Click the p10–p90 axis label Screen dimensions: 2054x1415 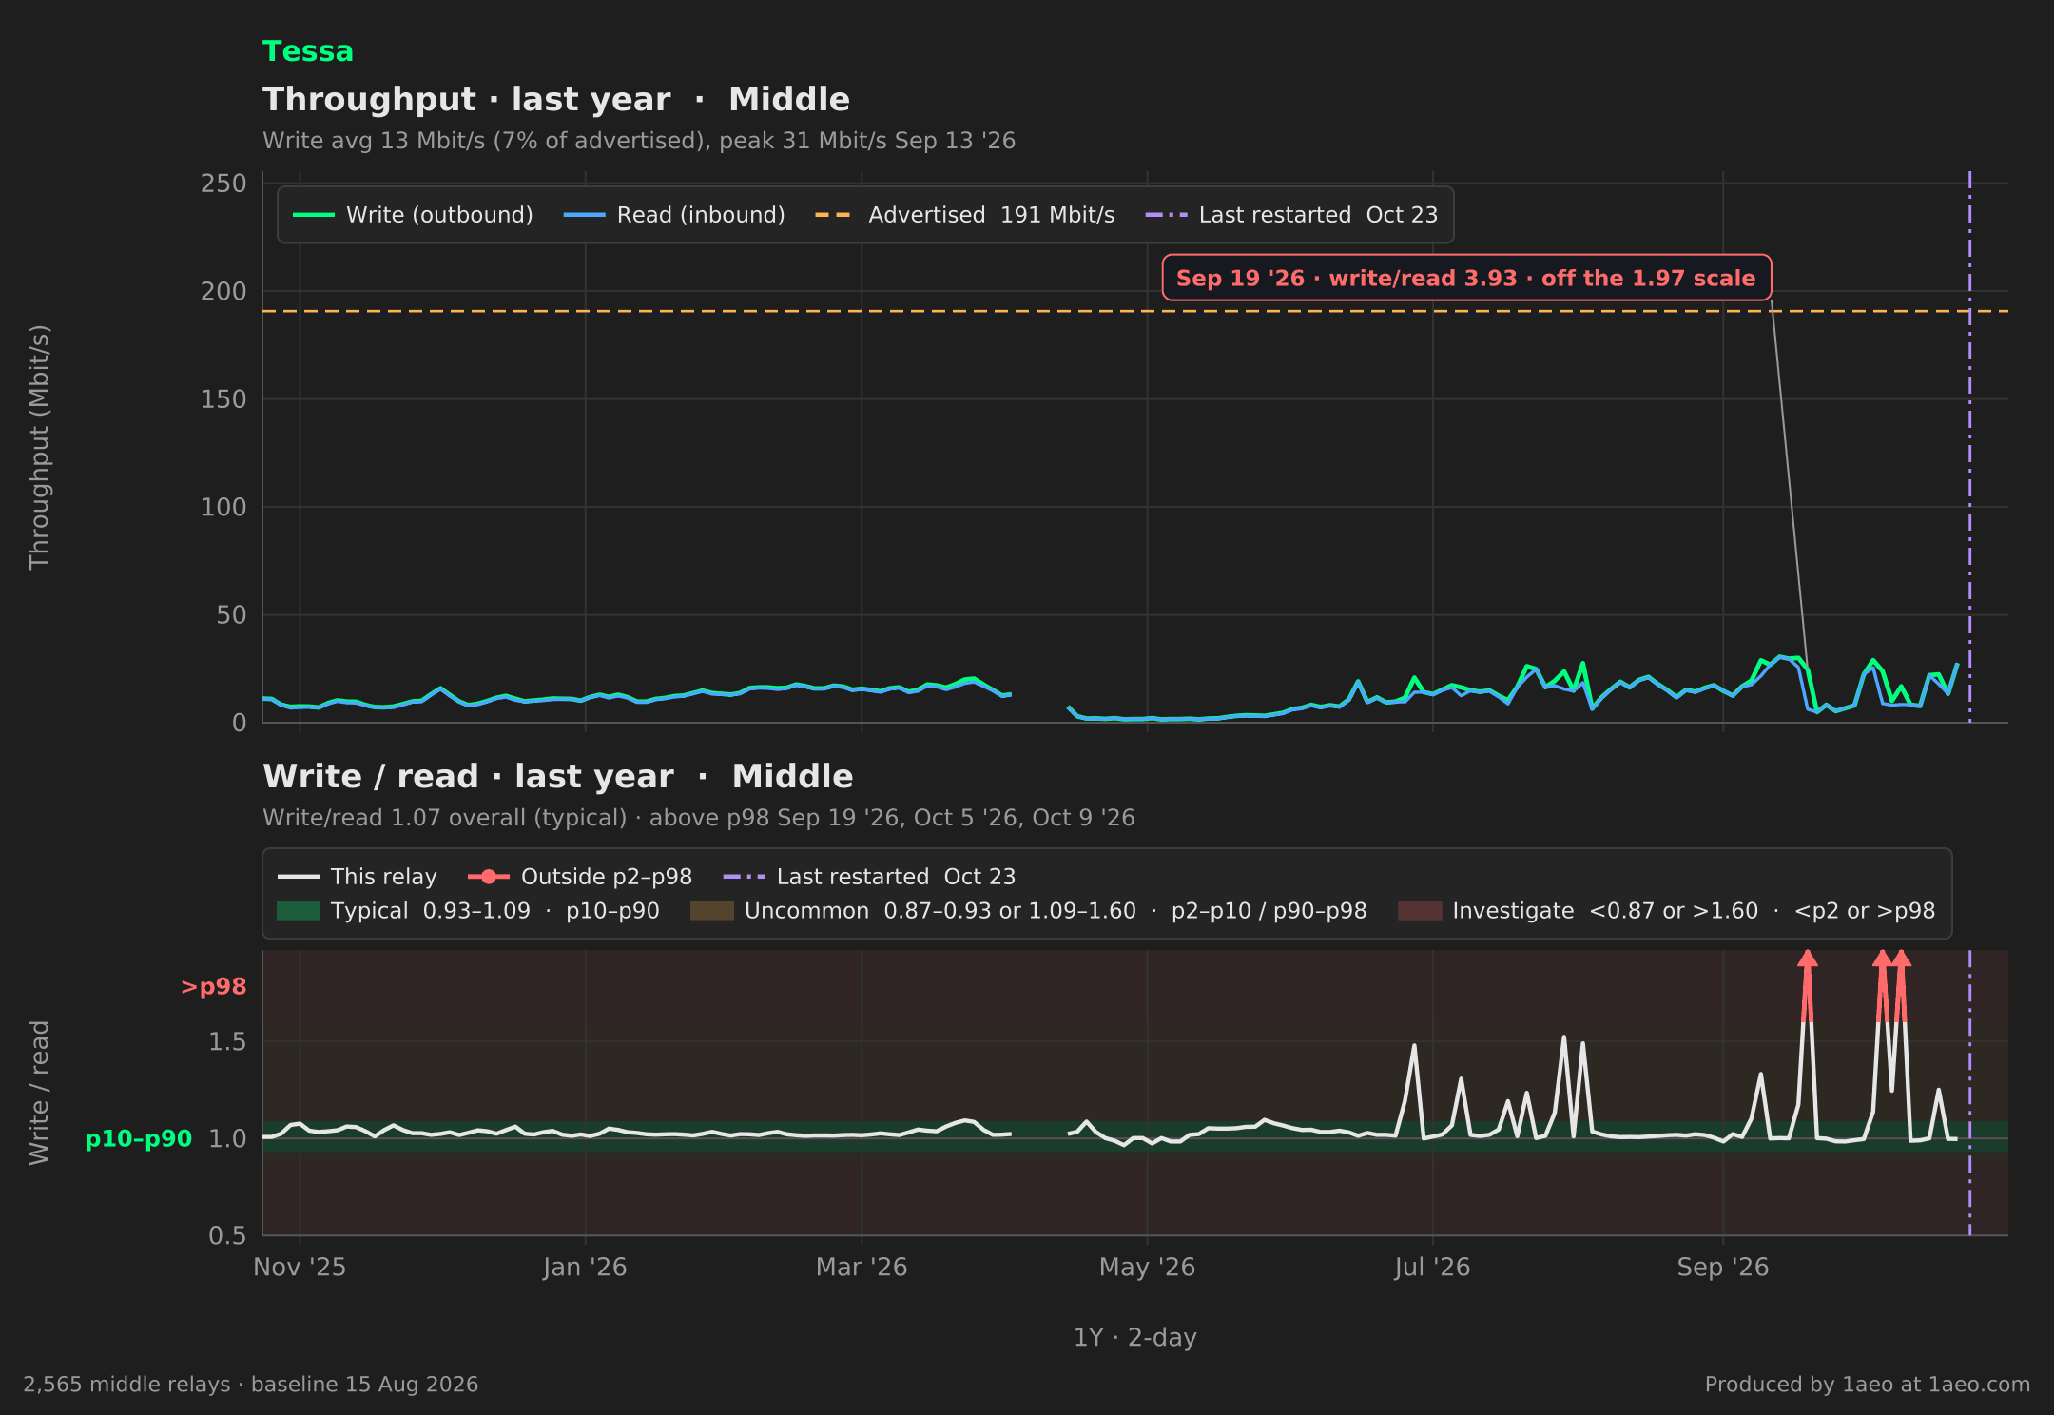pos(139,1138)
